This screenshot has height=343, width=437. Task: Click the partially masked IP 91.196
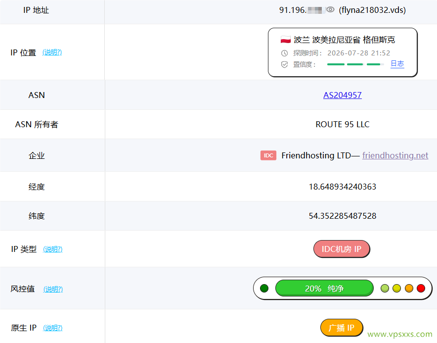click(302, 10)
